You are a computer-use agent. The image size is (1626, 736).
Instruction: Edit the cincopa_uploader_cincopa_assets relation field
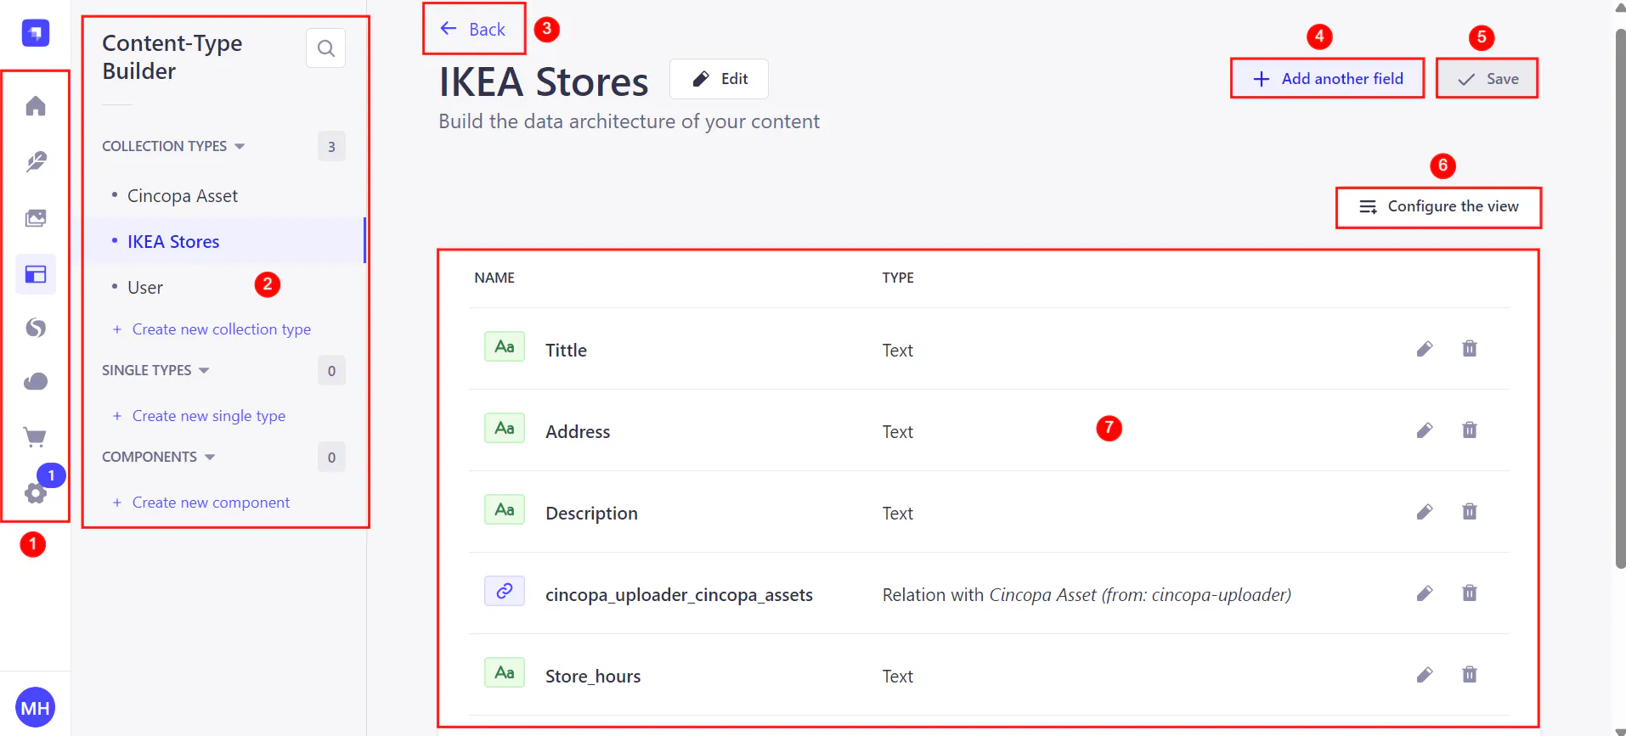click(1425, 593)
